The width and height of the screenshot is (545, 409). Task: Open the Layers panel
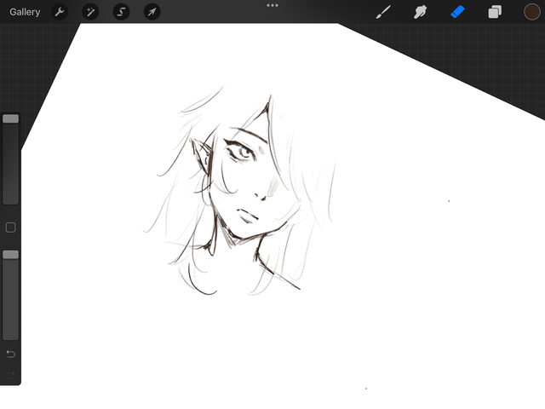coord(495,12)
